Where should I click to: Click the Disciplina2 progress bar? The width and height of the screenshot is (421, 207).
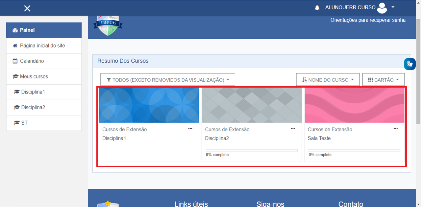pyautogui.click(x=252, y=150)
